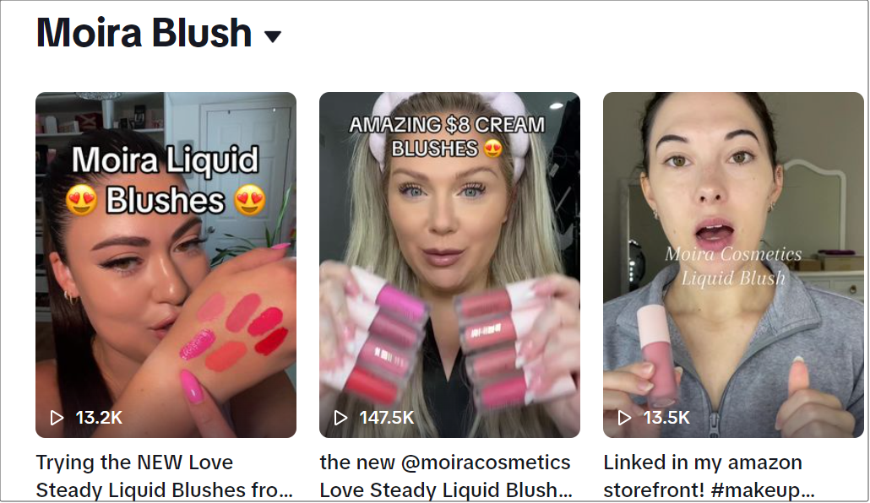Click the italic Moira Cosmetics overlay text
Image resolution: width=870 pixels, height=503 pixels.
click(733, 254)
